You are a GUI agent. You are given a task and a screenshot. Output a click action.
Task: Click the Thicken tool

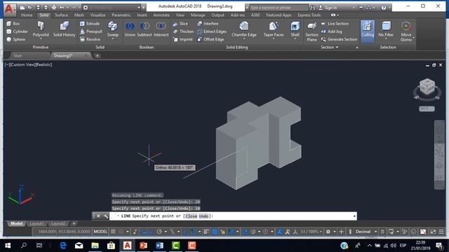[183, 31]
